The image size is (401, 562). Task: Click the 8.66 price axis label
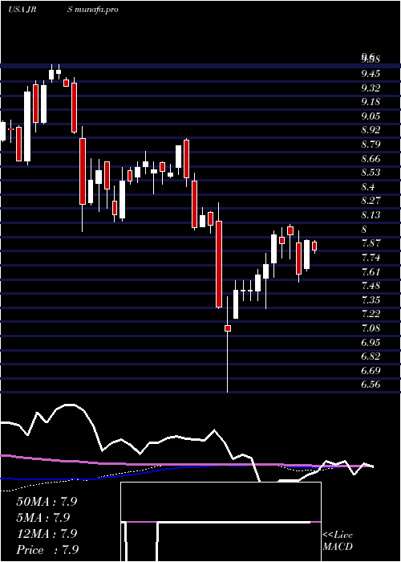(x=371, y=159)
